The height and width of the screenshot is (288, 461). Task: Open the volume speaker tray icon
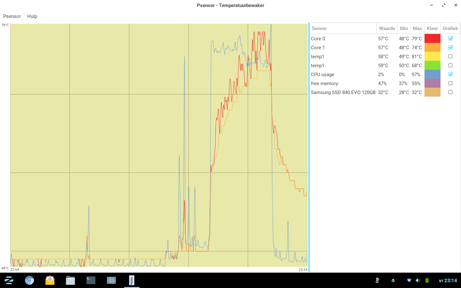418,280
